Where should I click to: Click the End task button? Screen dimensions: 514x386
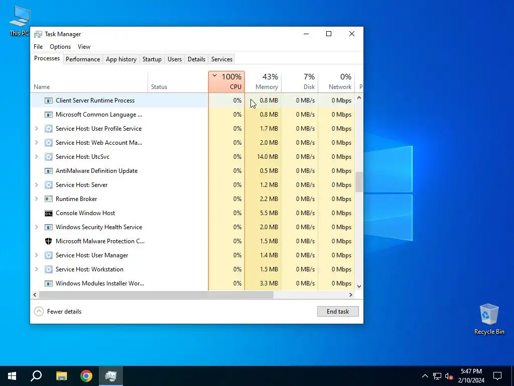pyautogui.click(x=338, y=312)
